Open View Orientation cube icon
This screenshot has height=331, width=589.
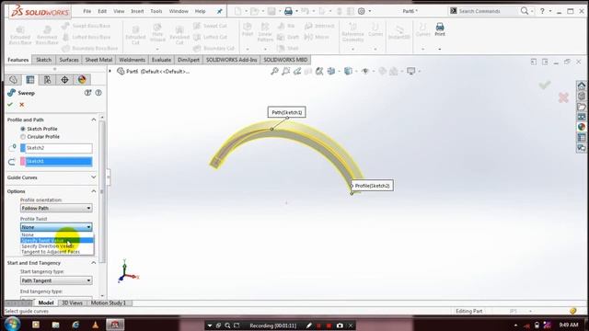point(331,71)
